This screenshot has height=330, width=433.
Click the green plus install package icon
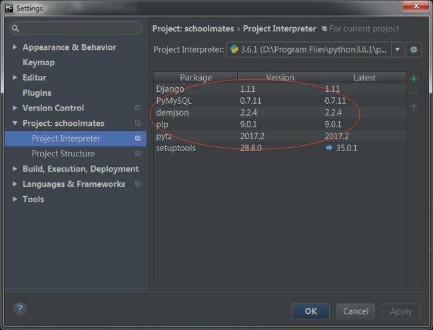(414, 79)
